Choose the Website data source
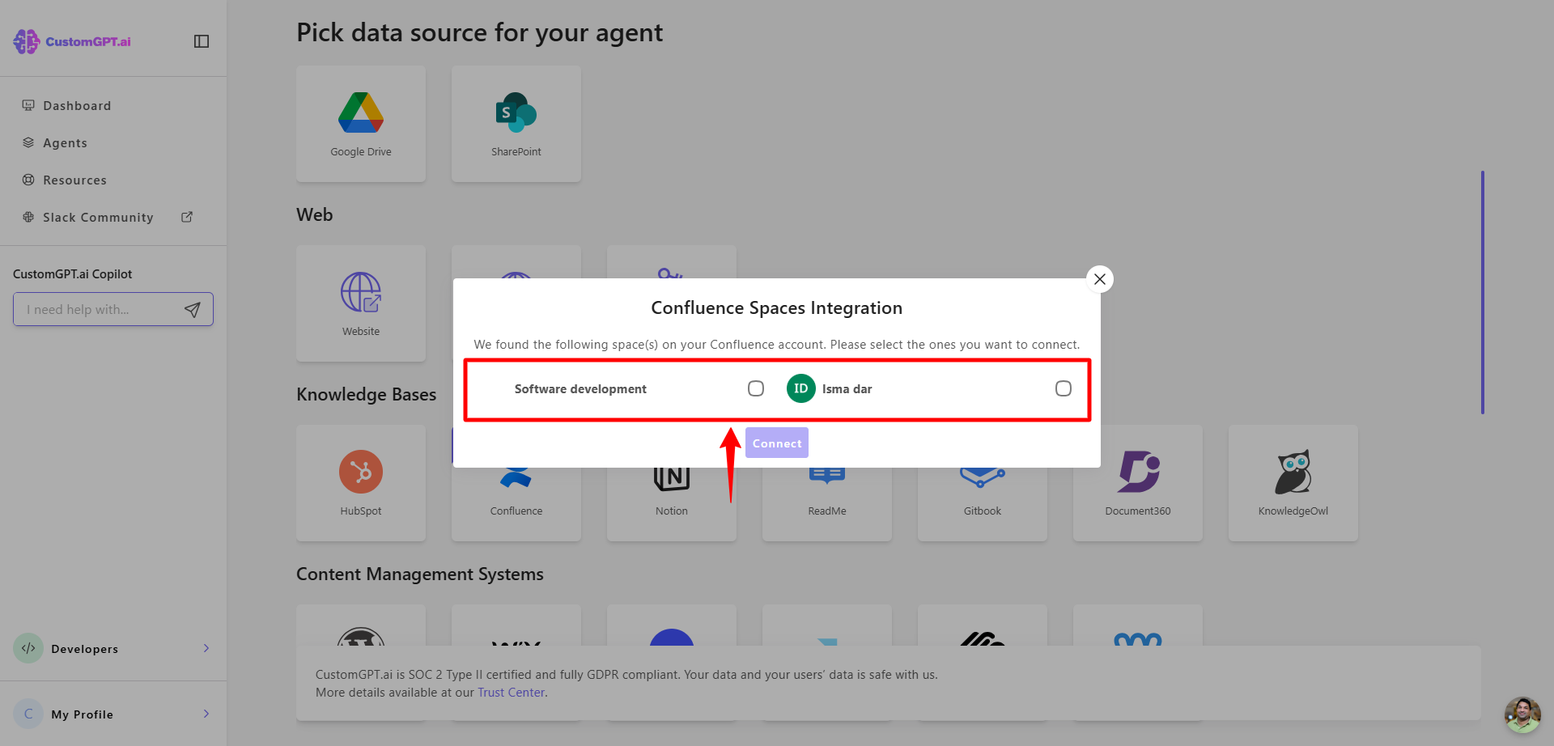Image resolution: width=1554 pixels, height=746 pixels. 361,303
